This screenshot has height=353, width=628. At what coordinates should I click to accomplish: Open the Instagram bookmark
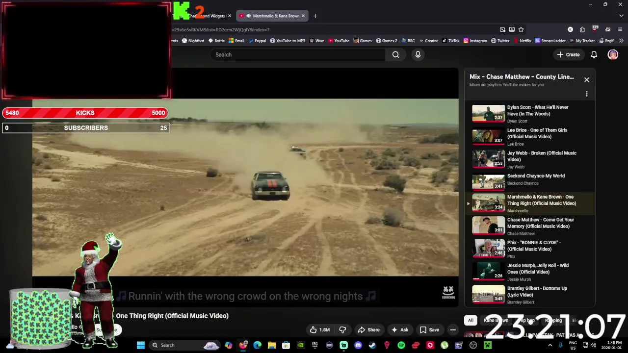click(475, 41)
